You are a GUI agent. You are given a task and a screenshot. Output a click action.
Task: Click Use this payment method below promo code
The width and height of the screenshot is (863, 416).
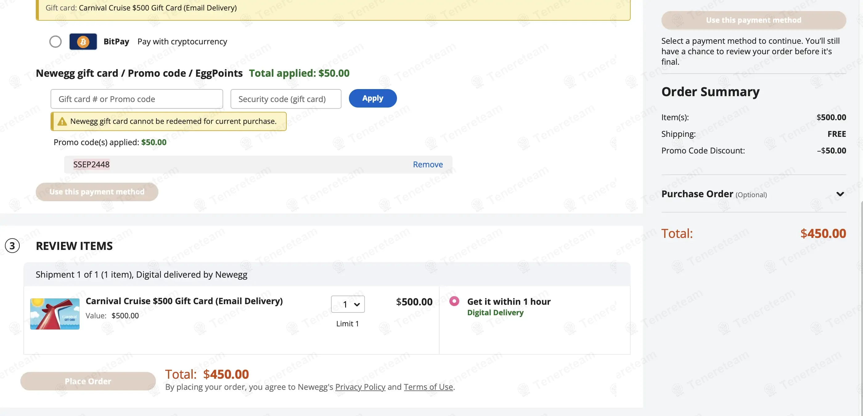pyautogui.click(x=97, y=192)
